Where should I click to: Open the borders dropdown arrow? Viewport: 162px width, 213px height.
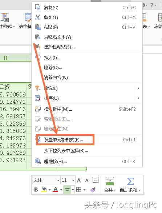85,190
